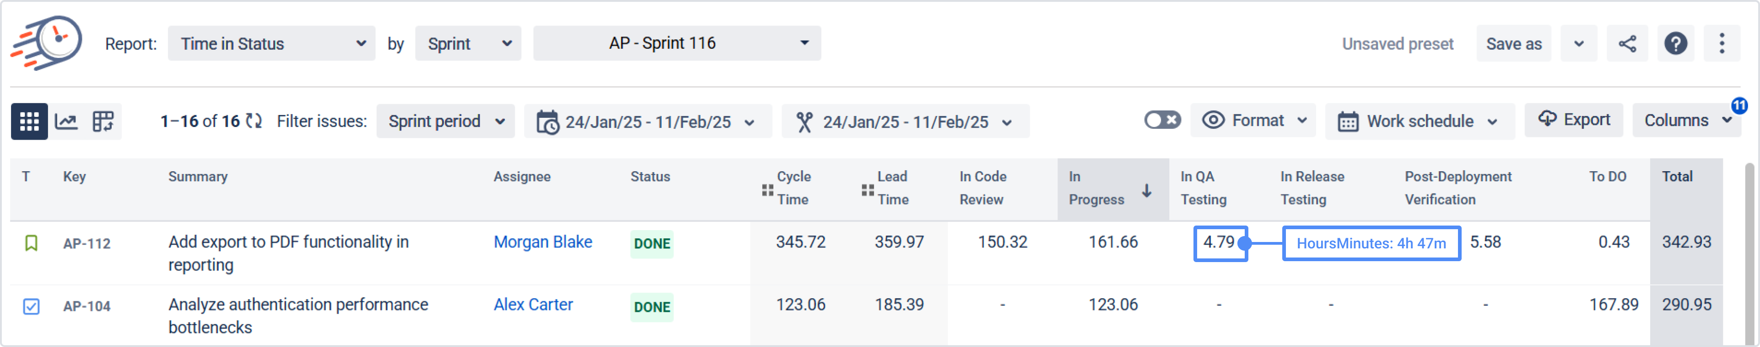Toggle the switch left of Format
The image size is (1760, 347).
(1162, 121)
